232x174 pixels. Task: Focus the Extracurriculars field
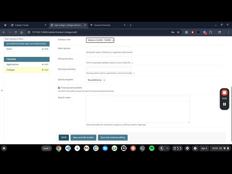109,59
